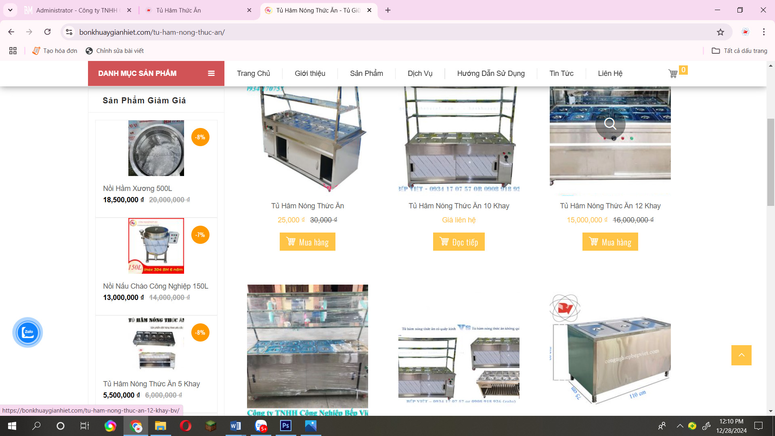
Task: Click Nồi Hầm Xương 500L thumbnail image
Action: (x=156, y=148)
